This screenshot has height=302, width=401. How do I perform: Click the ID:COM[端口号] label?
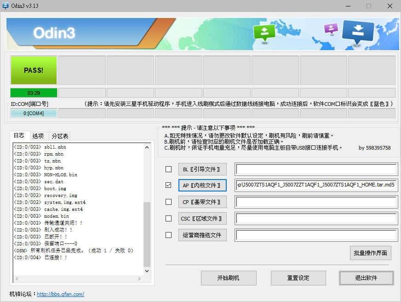click(29, 104)
